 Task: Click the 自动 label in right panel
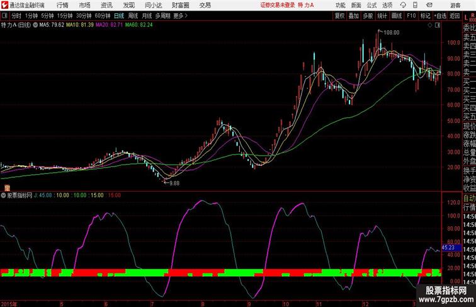pos(469,199)
